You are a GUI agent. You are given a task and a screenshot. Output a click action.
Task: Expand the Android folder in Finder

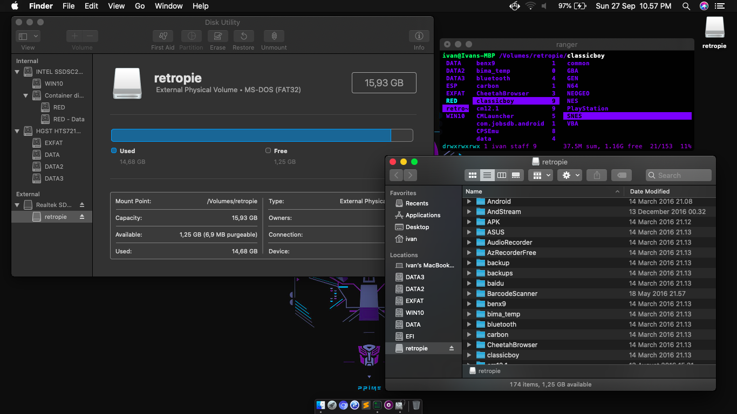pos(469,202)
